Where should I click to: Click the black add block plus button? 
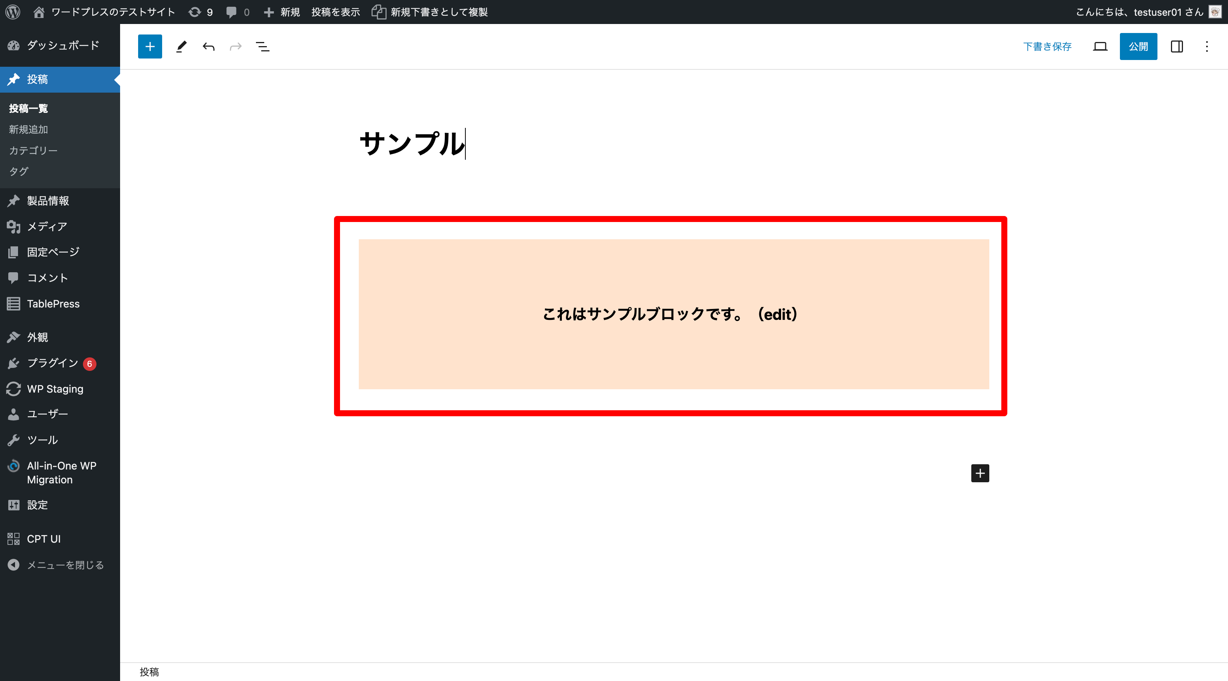pyautogui.click(x=980, y=473)
